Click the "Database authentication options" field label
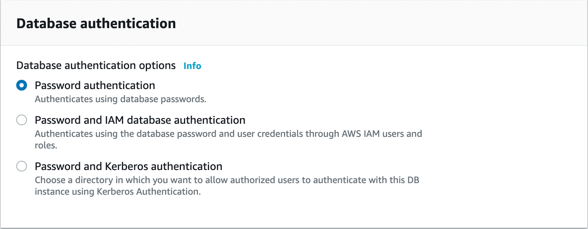 [96, 66]
